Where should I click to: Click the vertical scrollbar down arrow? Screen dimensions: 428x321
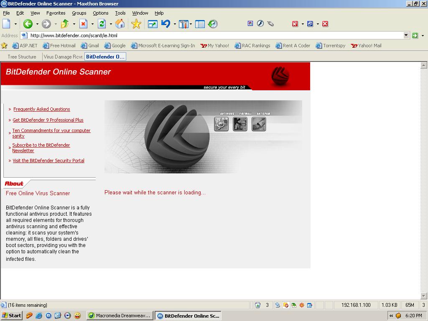[x=424, y=296]
